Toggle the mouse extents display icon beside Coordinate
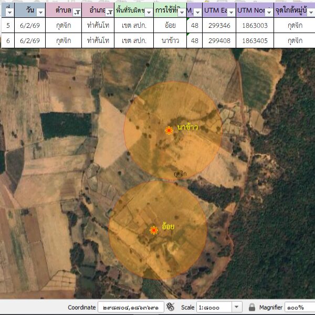 [x=170, y=307]
